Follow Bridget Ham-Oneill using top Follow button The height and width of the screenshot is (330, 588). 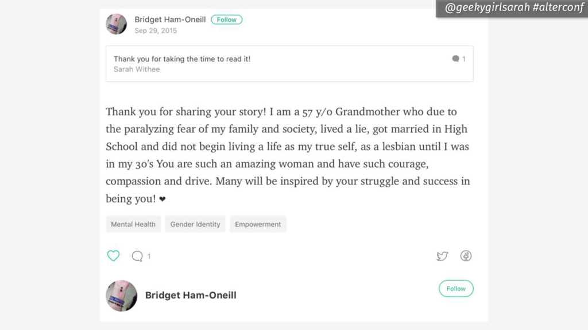point(226,19)
